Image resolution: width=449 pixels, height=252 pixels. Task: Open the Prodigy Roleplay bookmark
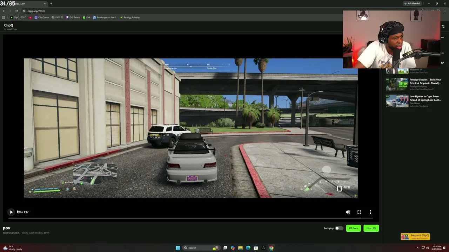click(x=130, y=17)
